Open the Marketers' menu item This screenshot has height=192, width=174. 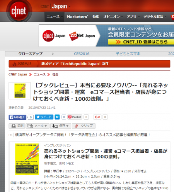click(x=77, y=17)
